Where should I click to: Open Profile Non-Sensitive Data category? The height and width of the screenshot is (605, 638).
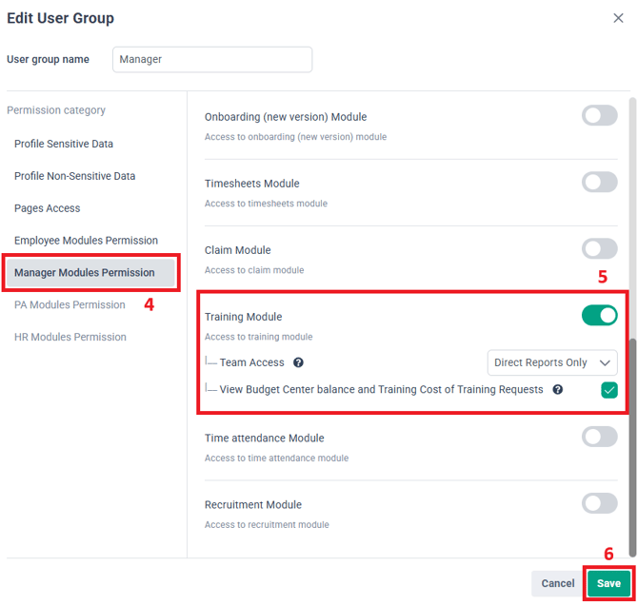(x=74, y=176)
